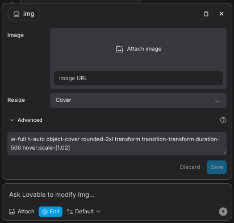Click the trash delete icon
Viewport: 234px width, 223px height.
206,14
